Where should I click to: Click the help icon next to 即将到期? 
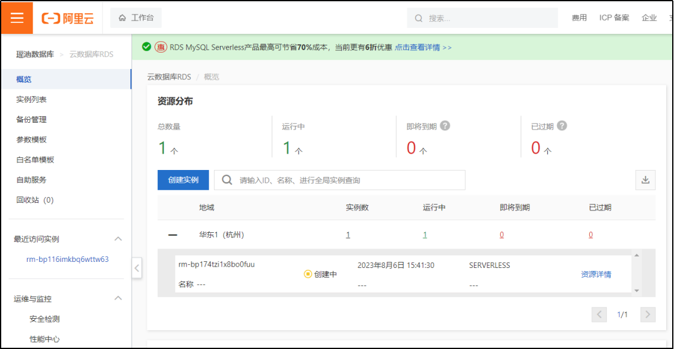(445, 126)
